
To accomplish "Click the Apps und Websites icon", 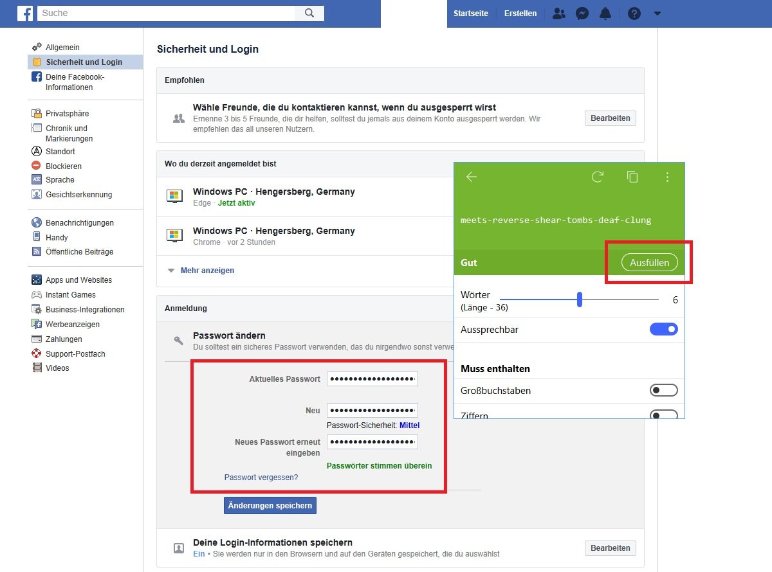I will (37, 280).
